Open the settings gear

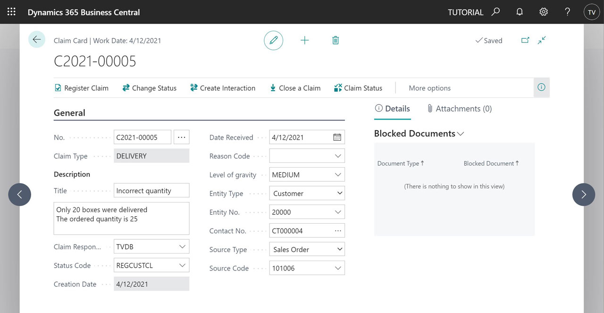click(x=544, y=12)
